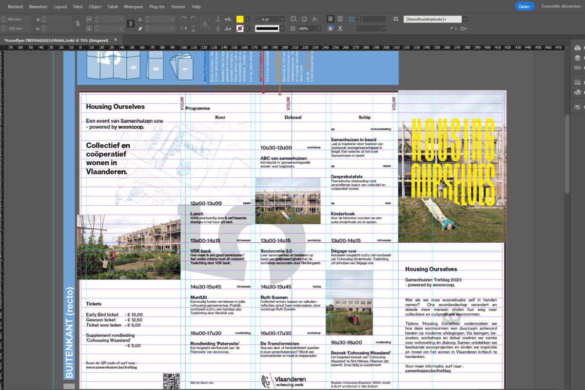Open the Weergave menu
Image resolution: width=585 pixels, height=390 pixels.
pyautogui.click(x=134, y=7)
